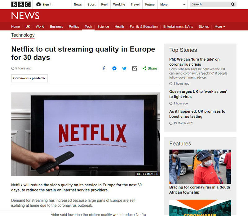Read the Queen urges UK top story
This screenshot has height=216, width=248.
(x=198, y=94)
